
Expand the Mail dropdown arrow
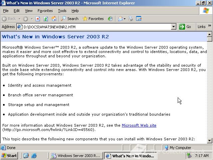[x=124, y=19]
